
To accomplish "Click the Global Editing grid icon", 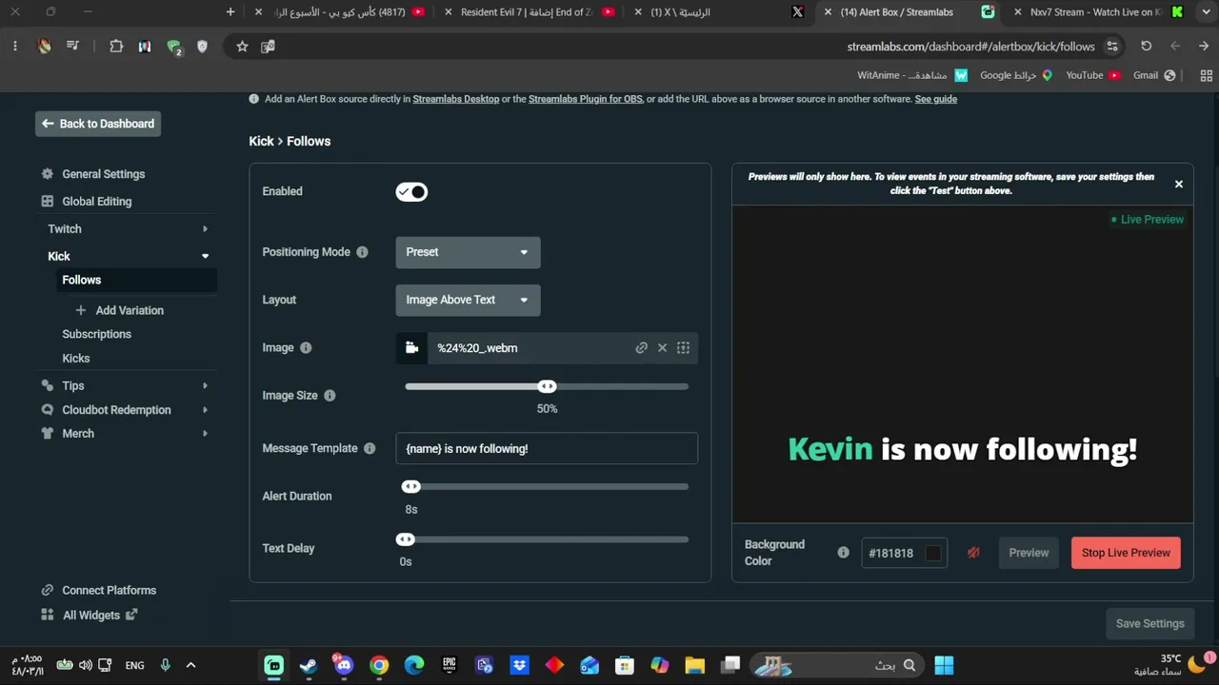I will pyautogui.click(x=48, y=202).
